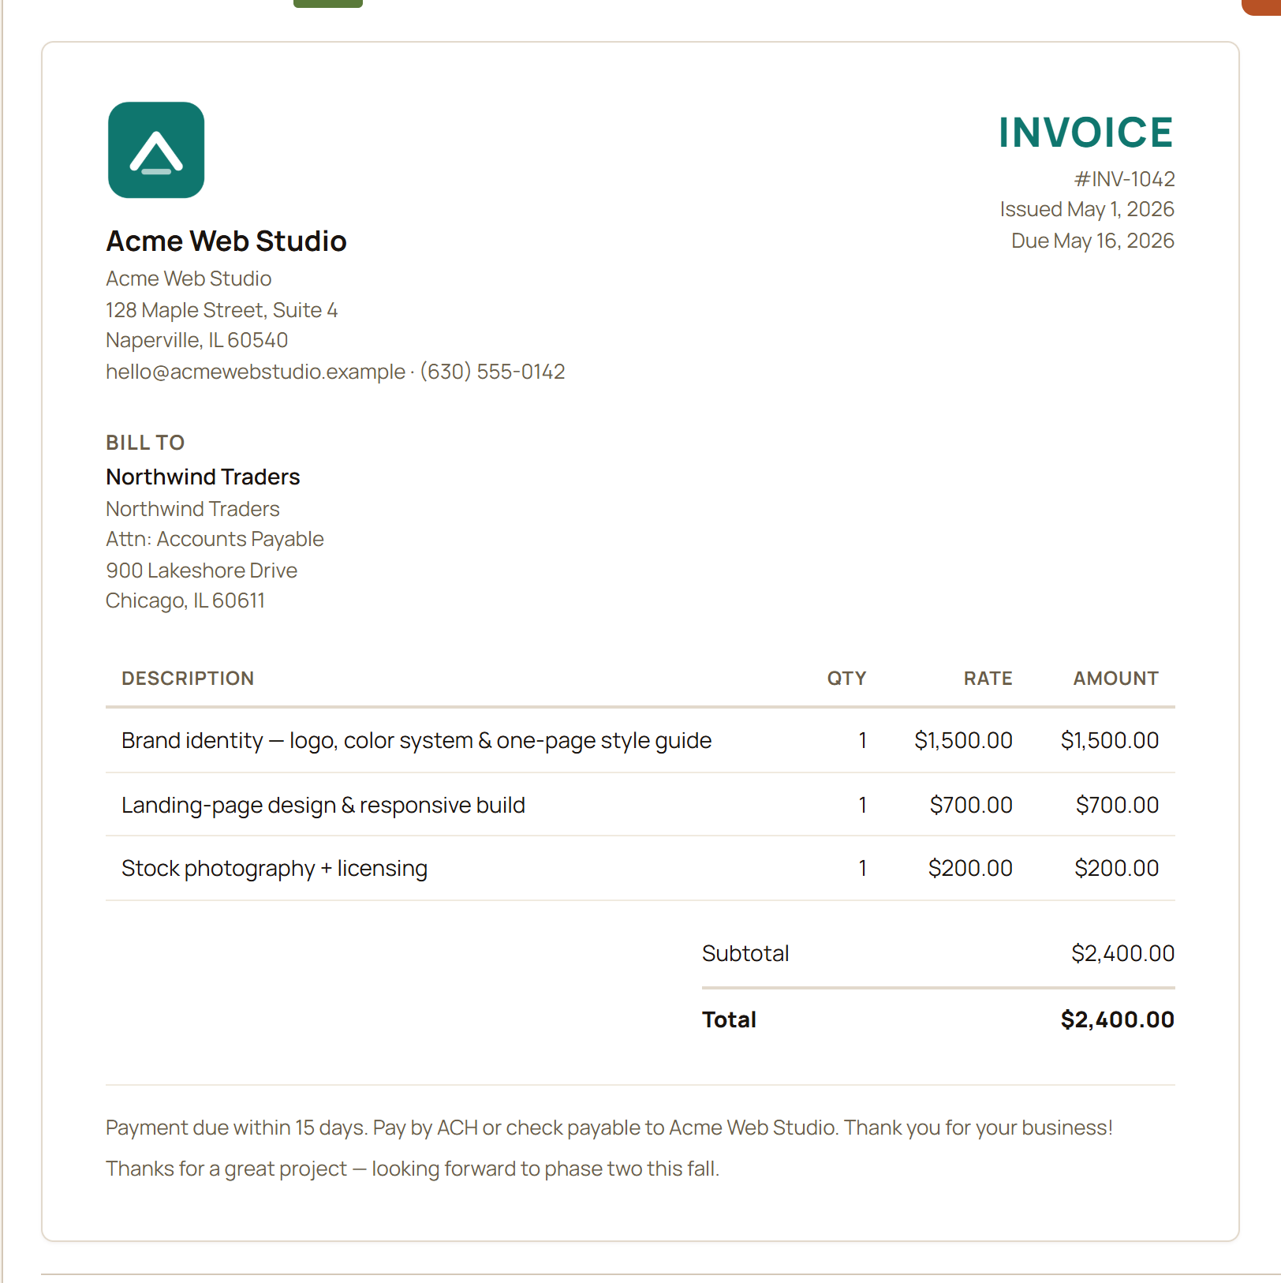This screenshot has width=1281, height=1283.
Task: Click the $700.00 rate cell
Action: pyautogui.click(x=971, y=805)
